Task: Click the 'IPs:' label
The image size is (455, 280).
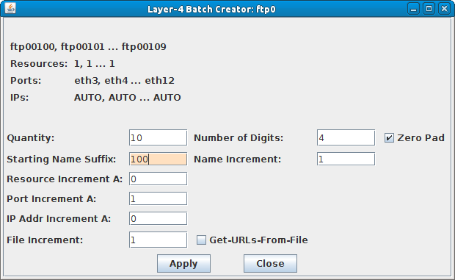Action: click(x=20, y=97)
